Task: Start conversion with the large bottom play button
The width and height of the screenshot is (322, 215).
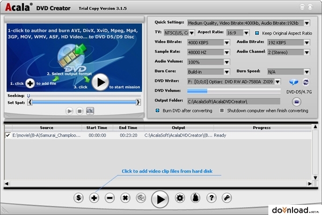Action: 160,199
